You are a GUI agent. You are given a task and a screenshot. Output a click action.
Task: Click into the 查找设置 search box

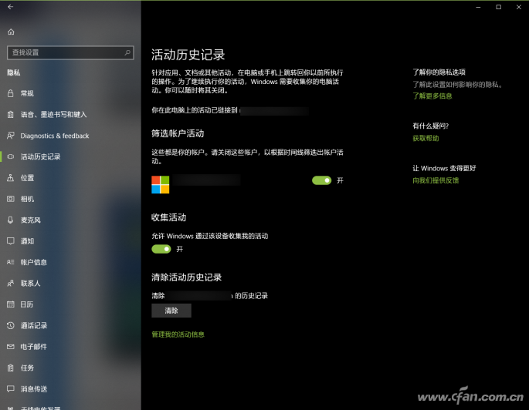pos(66,52)
